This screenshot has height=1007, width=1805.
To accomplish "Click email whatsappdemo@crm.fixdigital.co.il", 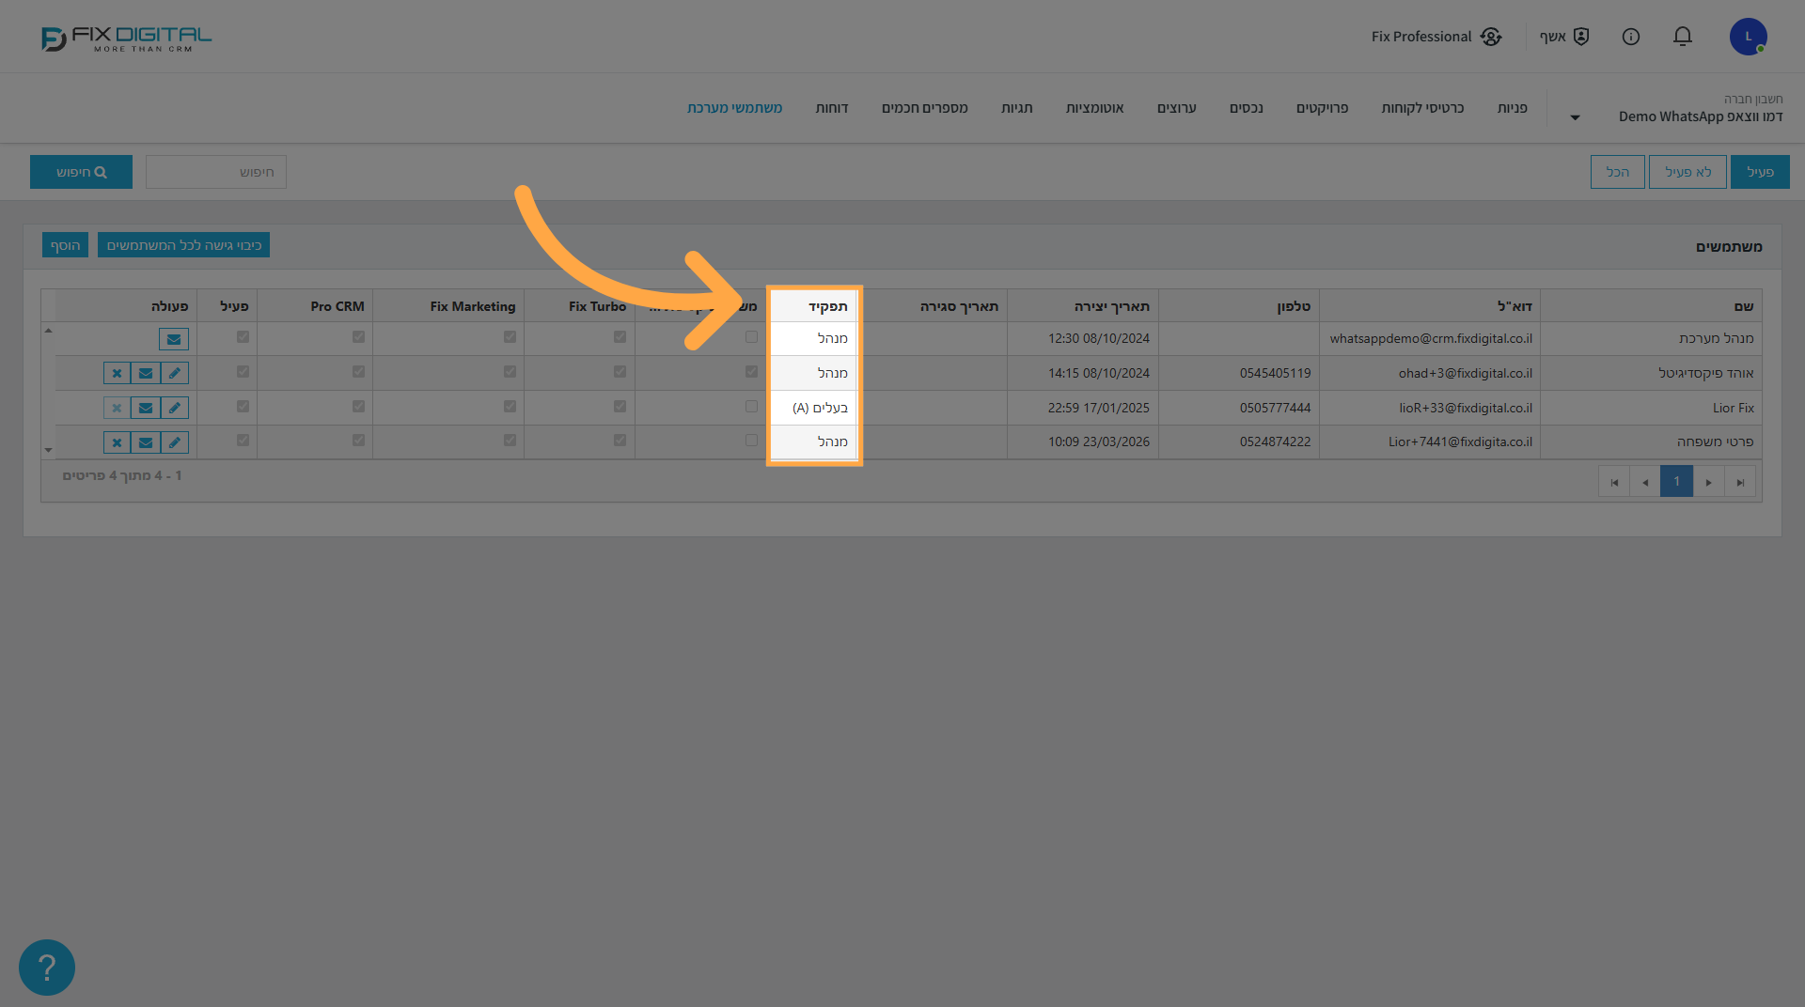I will [x=1431, y=338].
